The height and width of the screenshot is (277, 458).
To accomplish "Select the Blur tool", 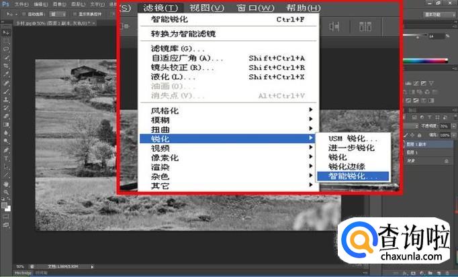I will click(6, 133).
